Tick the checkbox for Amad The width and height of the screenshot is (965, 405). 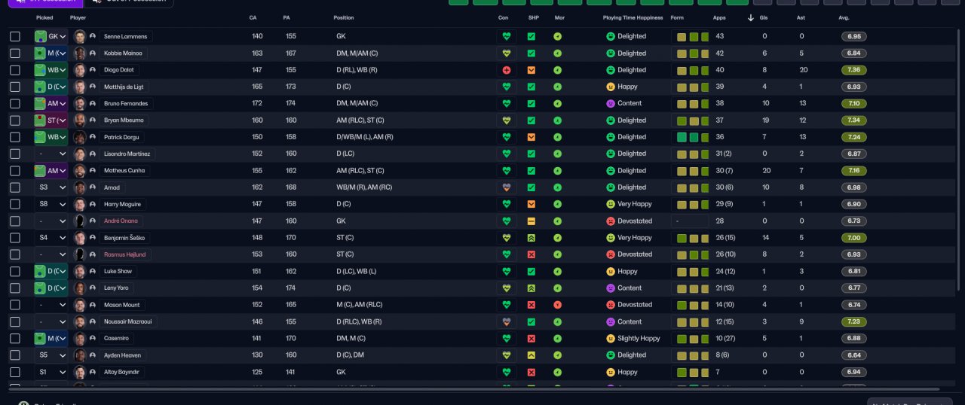(15, 187)
